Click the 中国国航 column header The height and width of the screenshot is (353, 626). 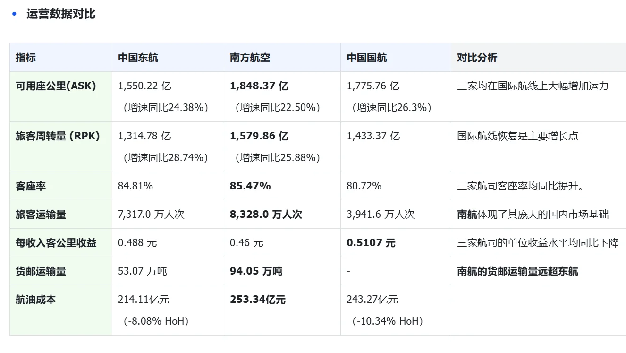coord(367,58)
